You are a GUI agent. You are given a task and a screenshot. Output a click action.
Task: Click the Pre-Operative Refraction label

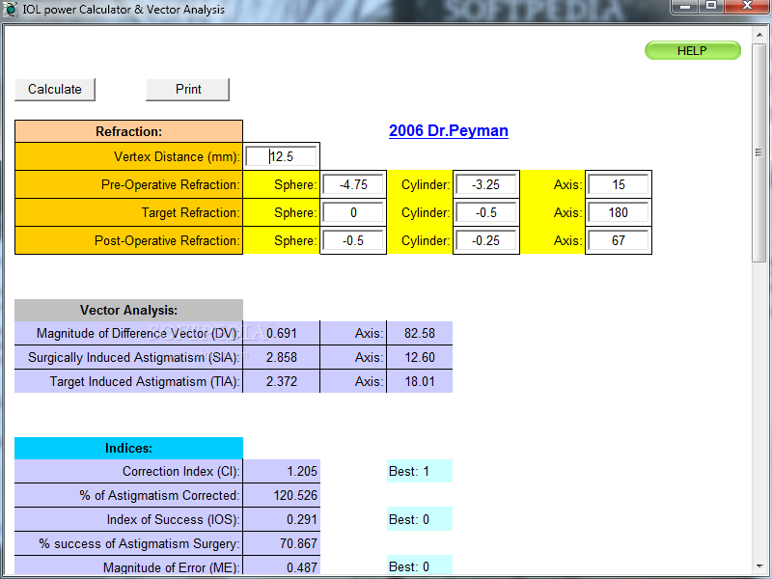(x=171, y=184)
